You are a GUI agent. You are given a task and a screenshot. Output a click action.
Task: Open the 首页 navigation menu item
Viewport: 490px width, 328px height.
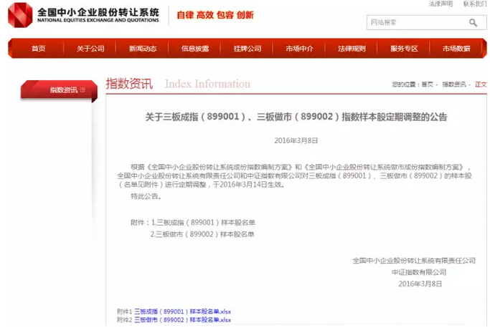[x=38, y=49]
